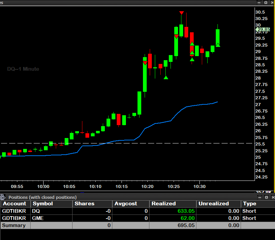Click the GDTIBKR account in DQ row
Screen dimensions: 275x240
coord(14,211)
